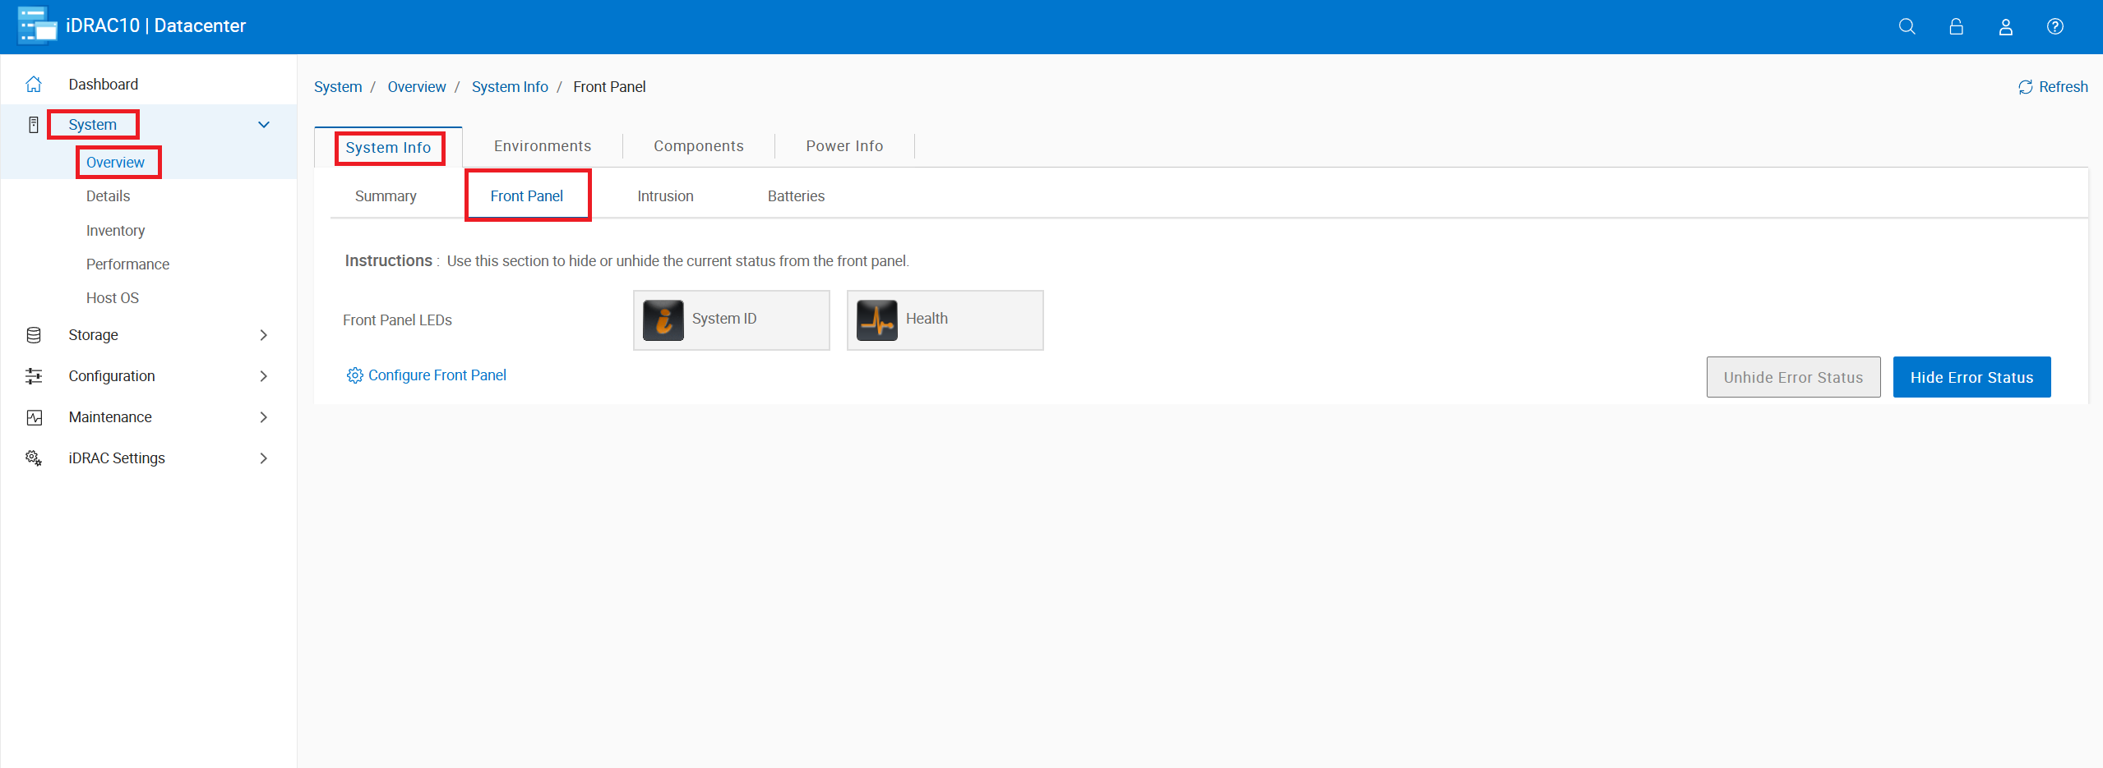Go to System Info in the breadcrumb
The height and width of the screenshot is (768, 2103).
tap(510, 87)
